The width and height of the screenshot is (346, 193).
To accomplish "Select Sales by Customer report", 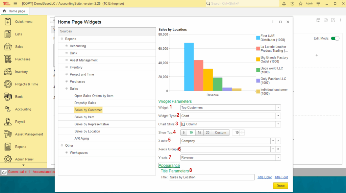I will [88, 110].
